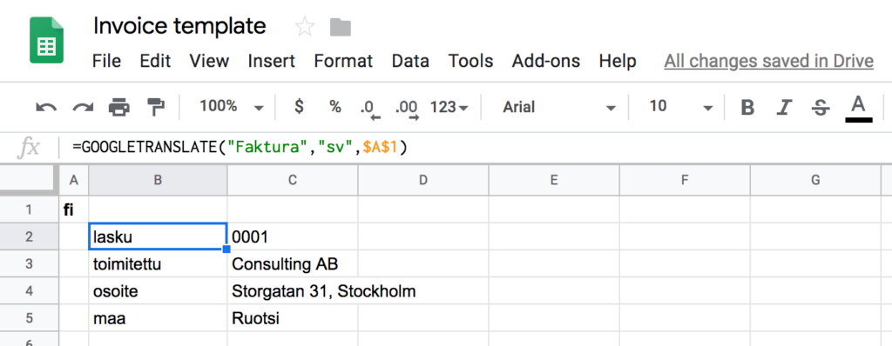Star the Invoice template document
Screen dimensions: 892x346
click(305, 27)
